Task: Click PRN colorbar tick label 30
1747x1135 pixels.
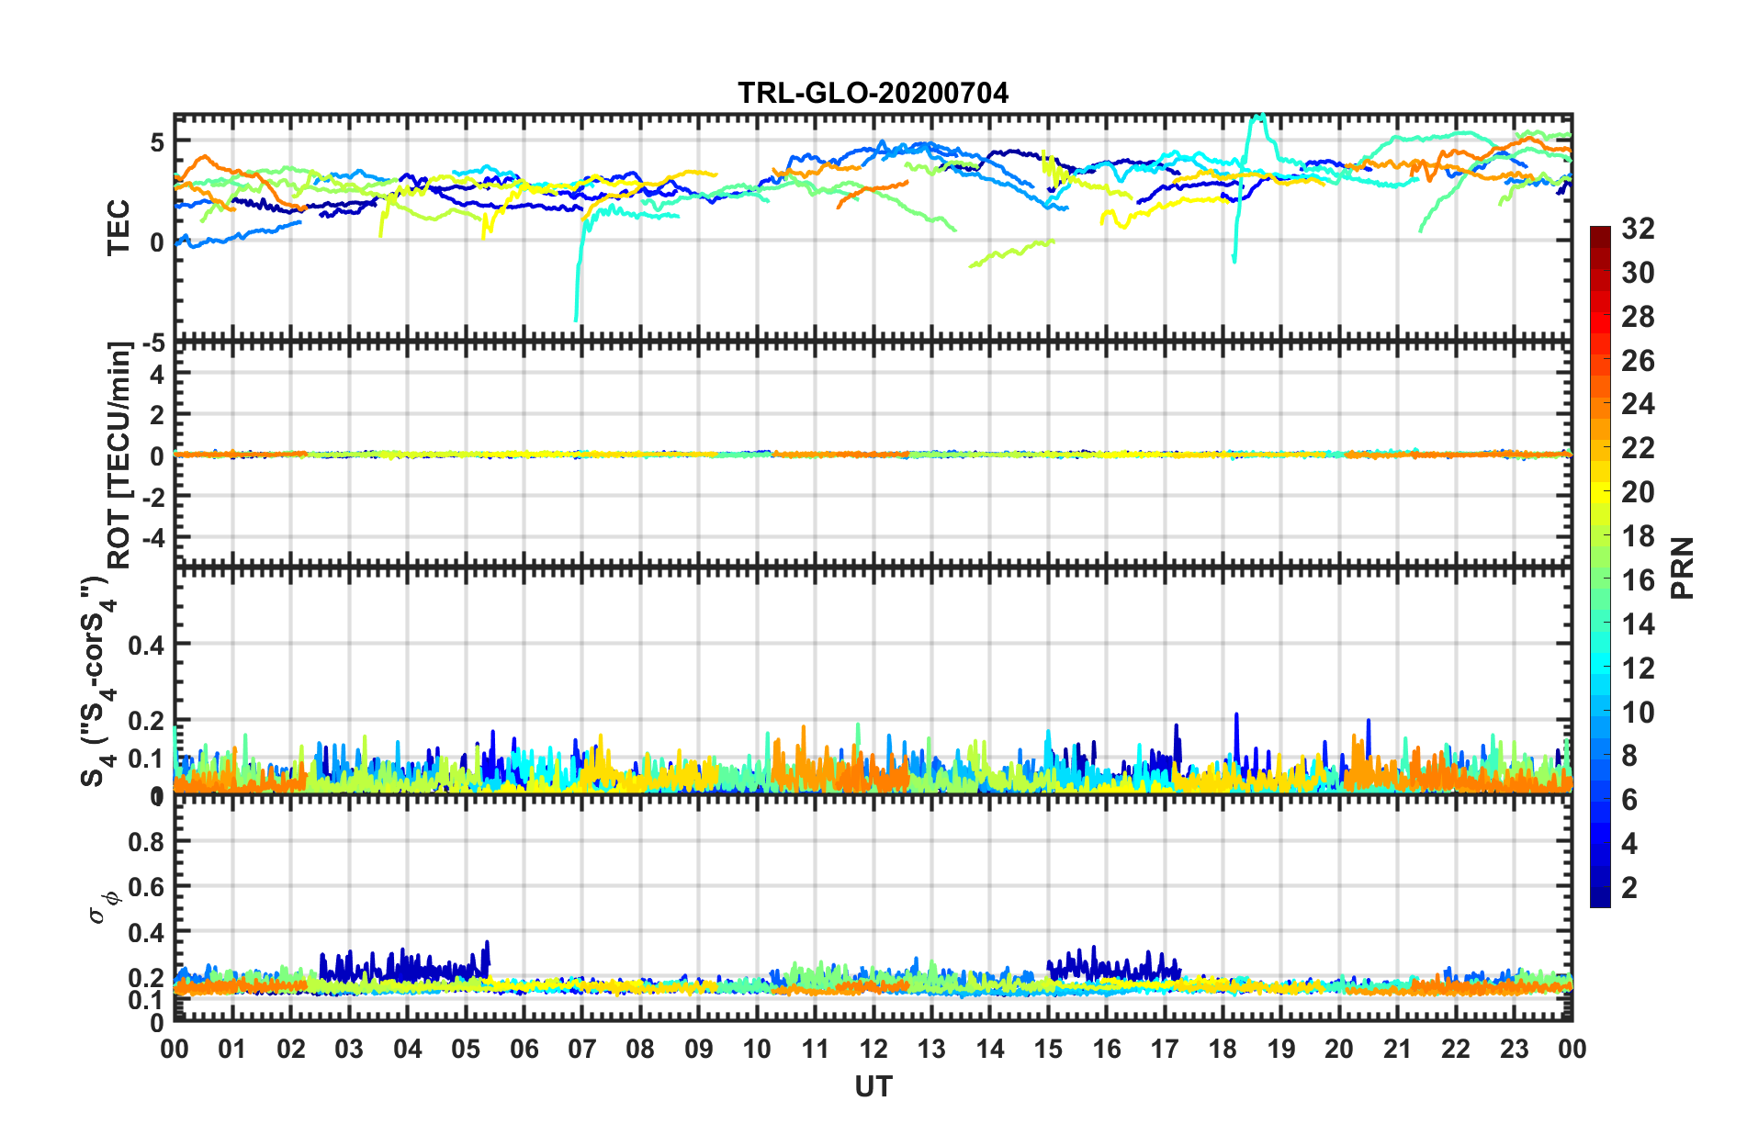Action: pos(1638,273)
